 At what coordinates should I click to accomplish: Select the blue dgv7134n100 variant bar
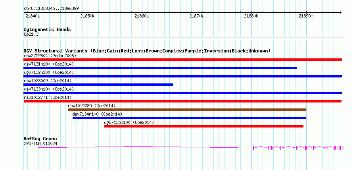(189, 118)
